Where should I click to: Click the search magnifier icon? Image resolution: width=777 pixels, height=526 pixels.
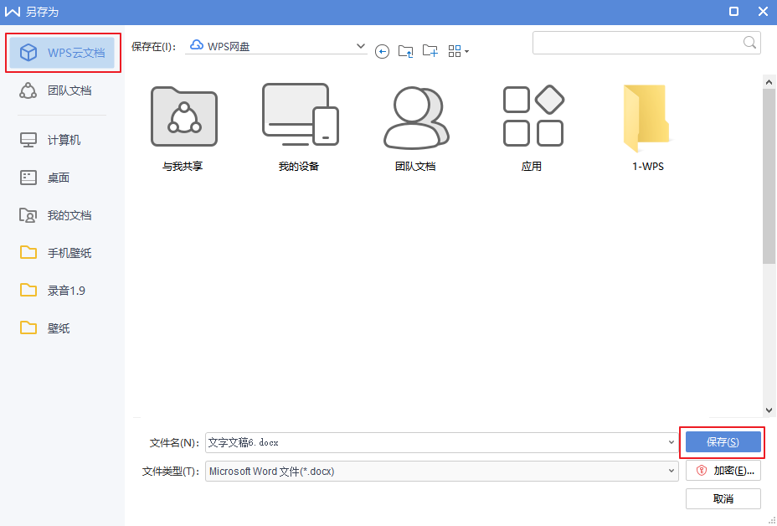tap(750, 42)
